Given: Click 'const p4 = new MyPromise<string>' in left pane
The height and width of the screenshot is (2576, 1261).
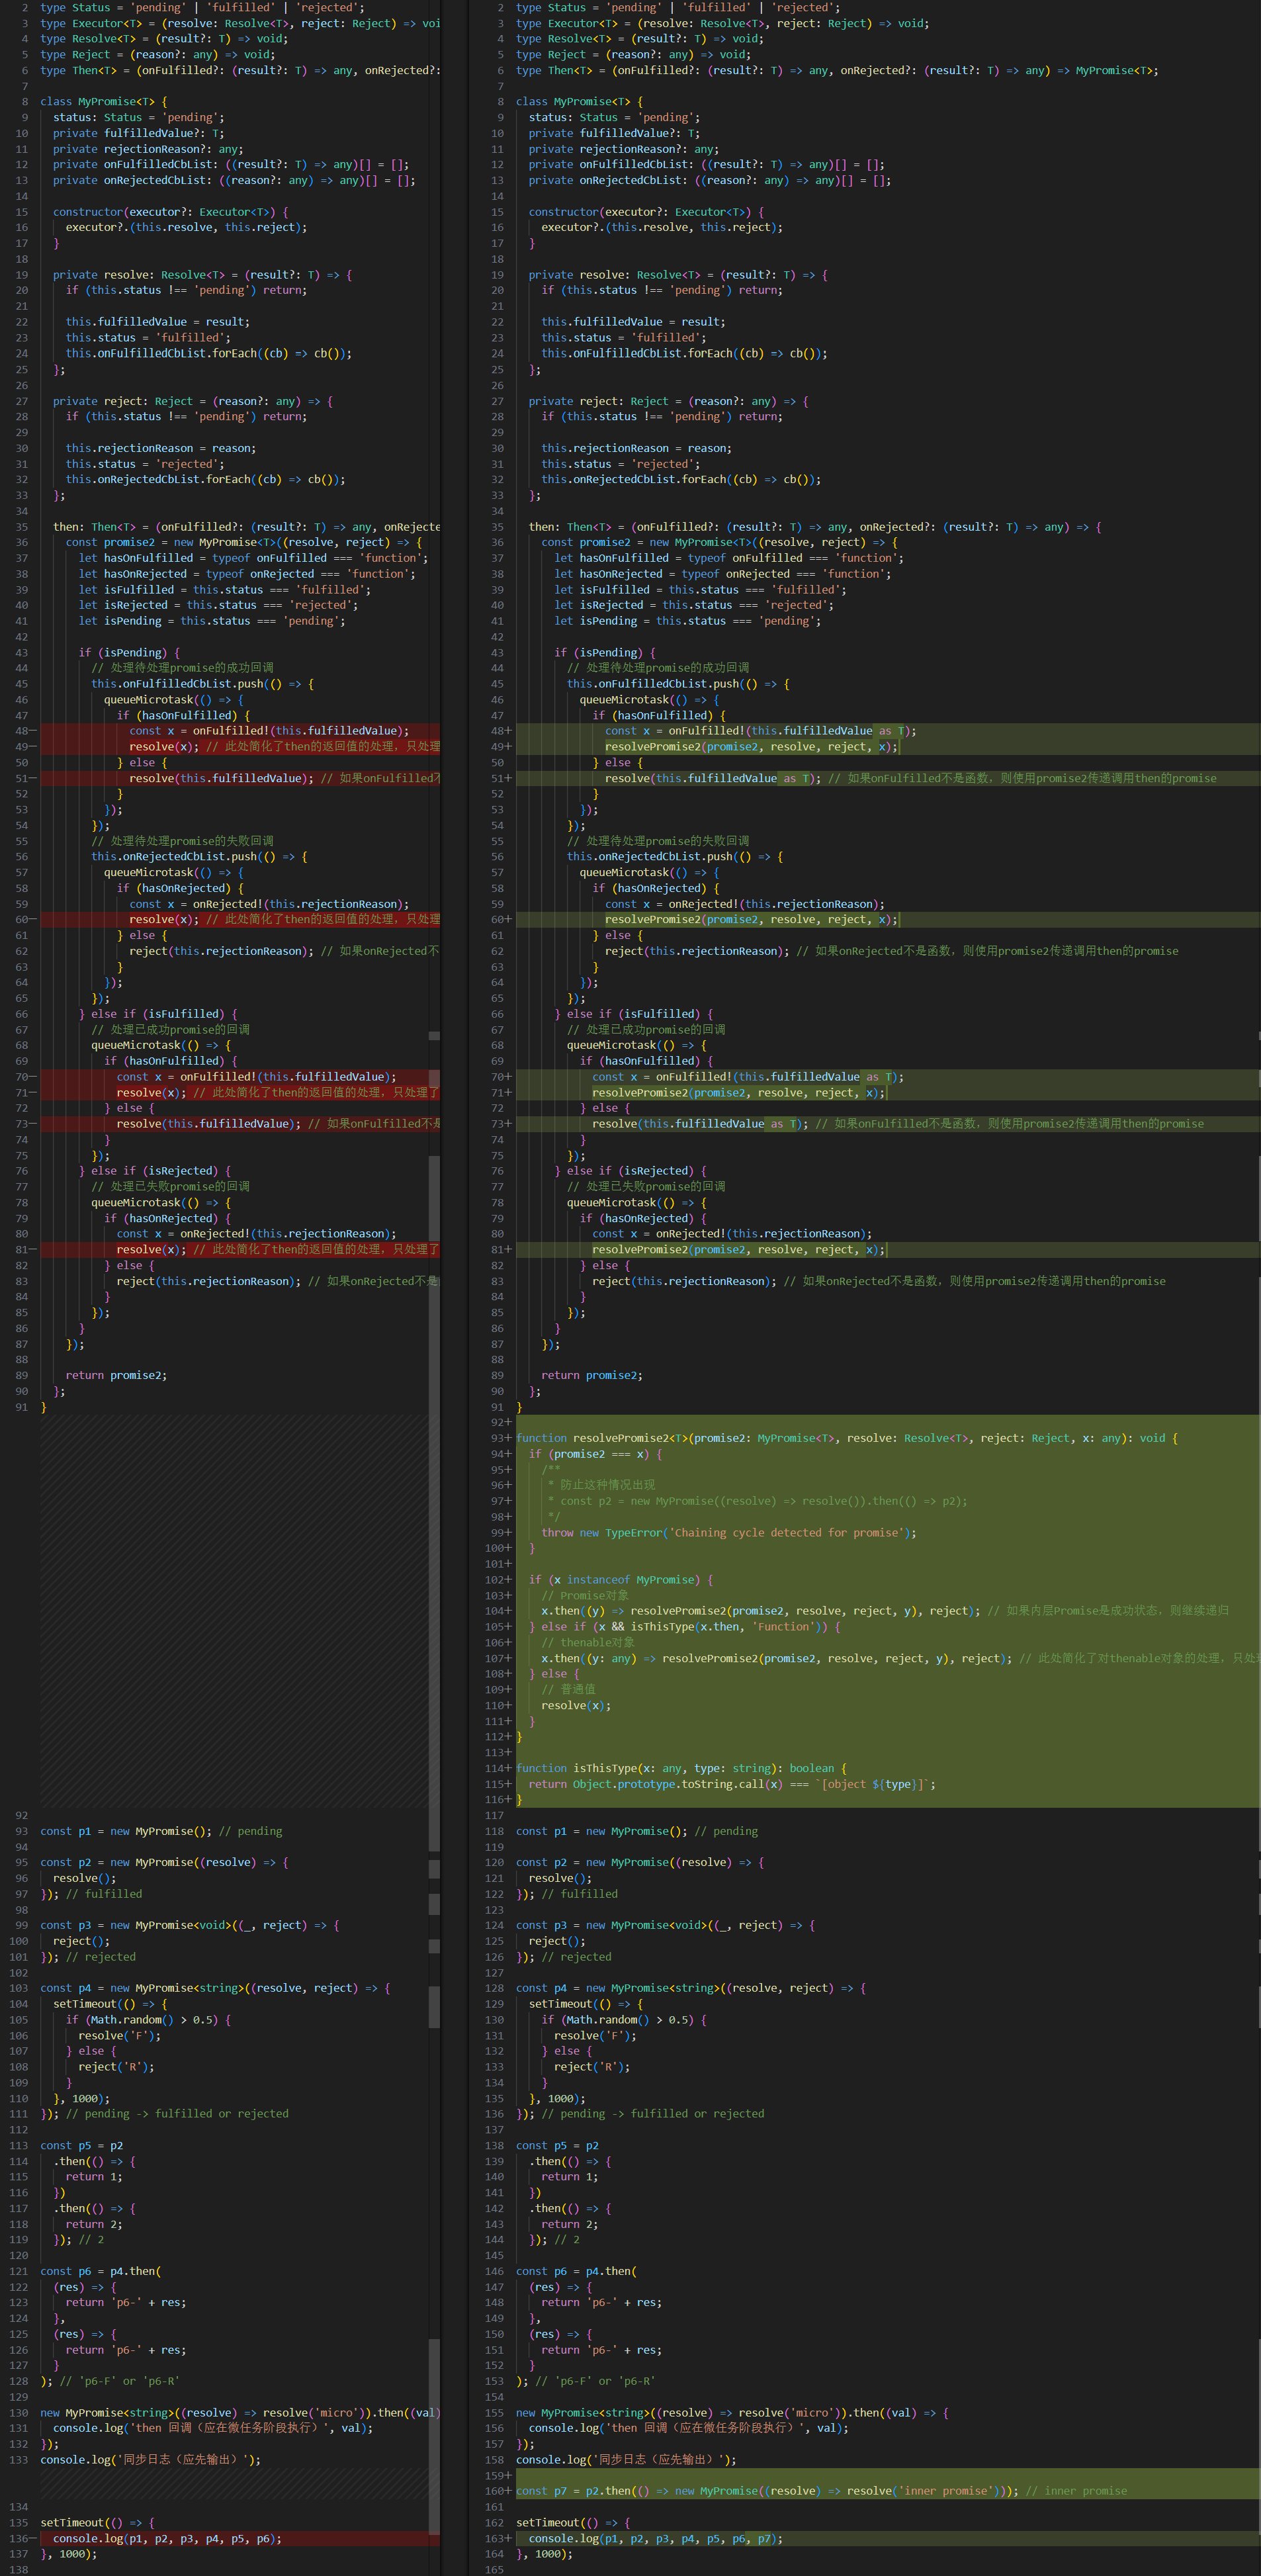Looking at the screenshot, I should pyautogui.click(x=215, y=1988).
